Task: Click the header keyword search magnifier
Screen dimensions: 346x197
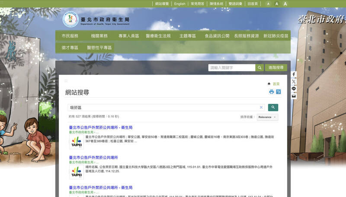Action: click(x=259, y=68)
